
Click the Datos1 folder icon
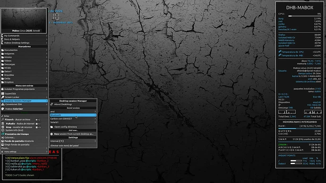(2, 71)
